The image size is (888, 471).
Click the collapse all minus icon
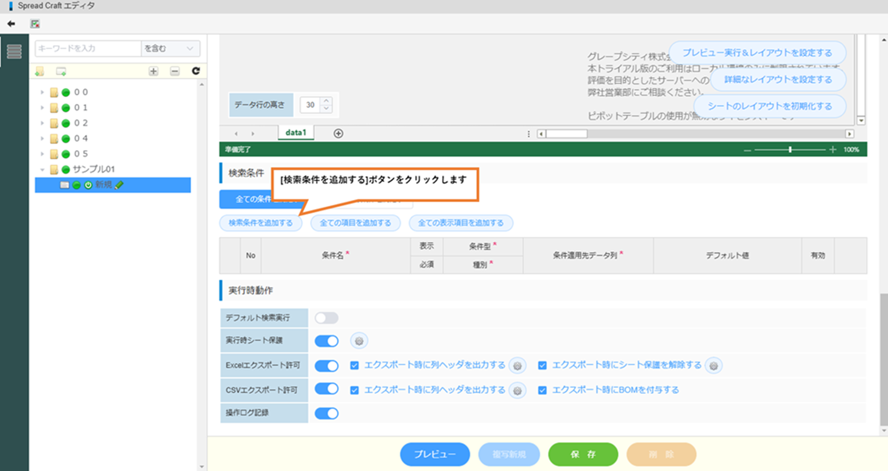pos(175,71)
